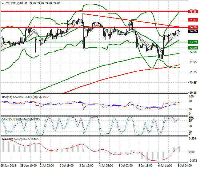
Task: Click the 29 Jun 10:00 time label
Action: tap(29, 166)
